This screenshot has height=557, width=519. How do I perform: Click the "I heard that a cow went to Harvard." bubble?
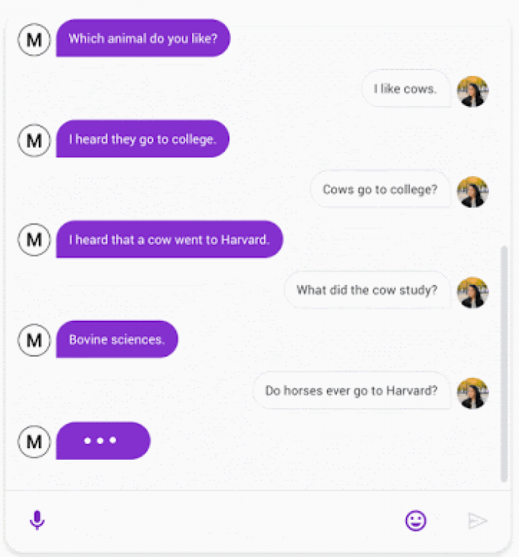tap(169, 240)
